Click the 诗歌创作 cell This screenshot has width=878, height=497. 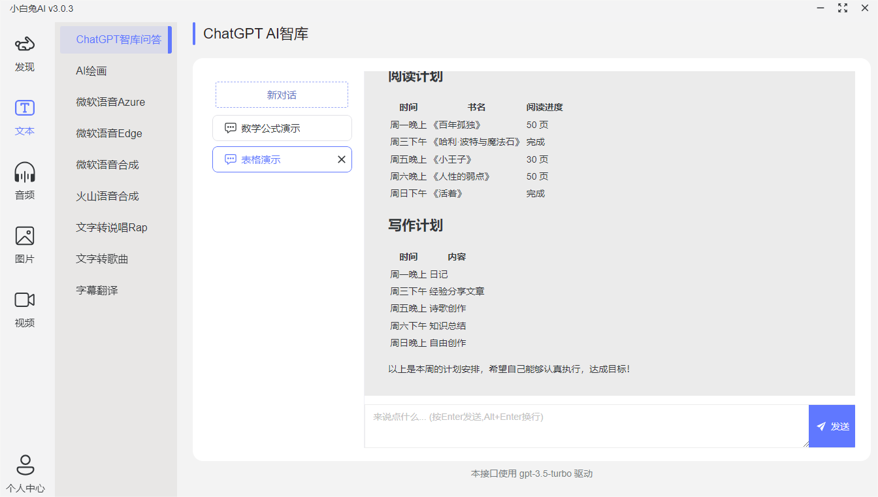point(447,308)
